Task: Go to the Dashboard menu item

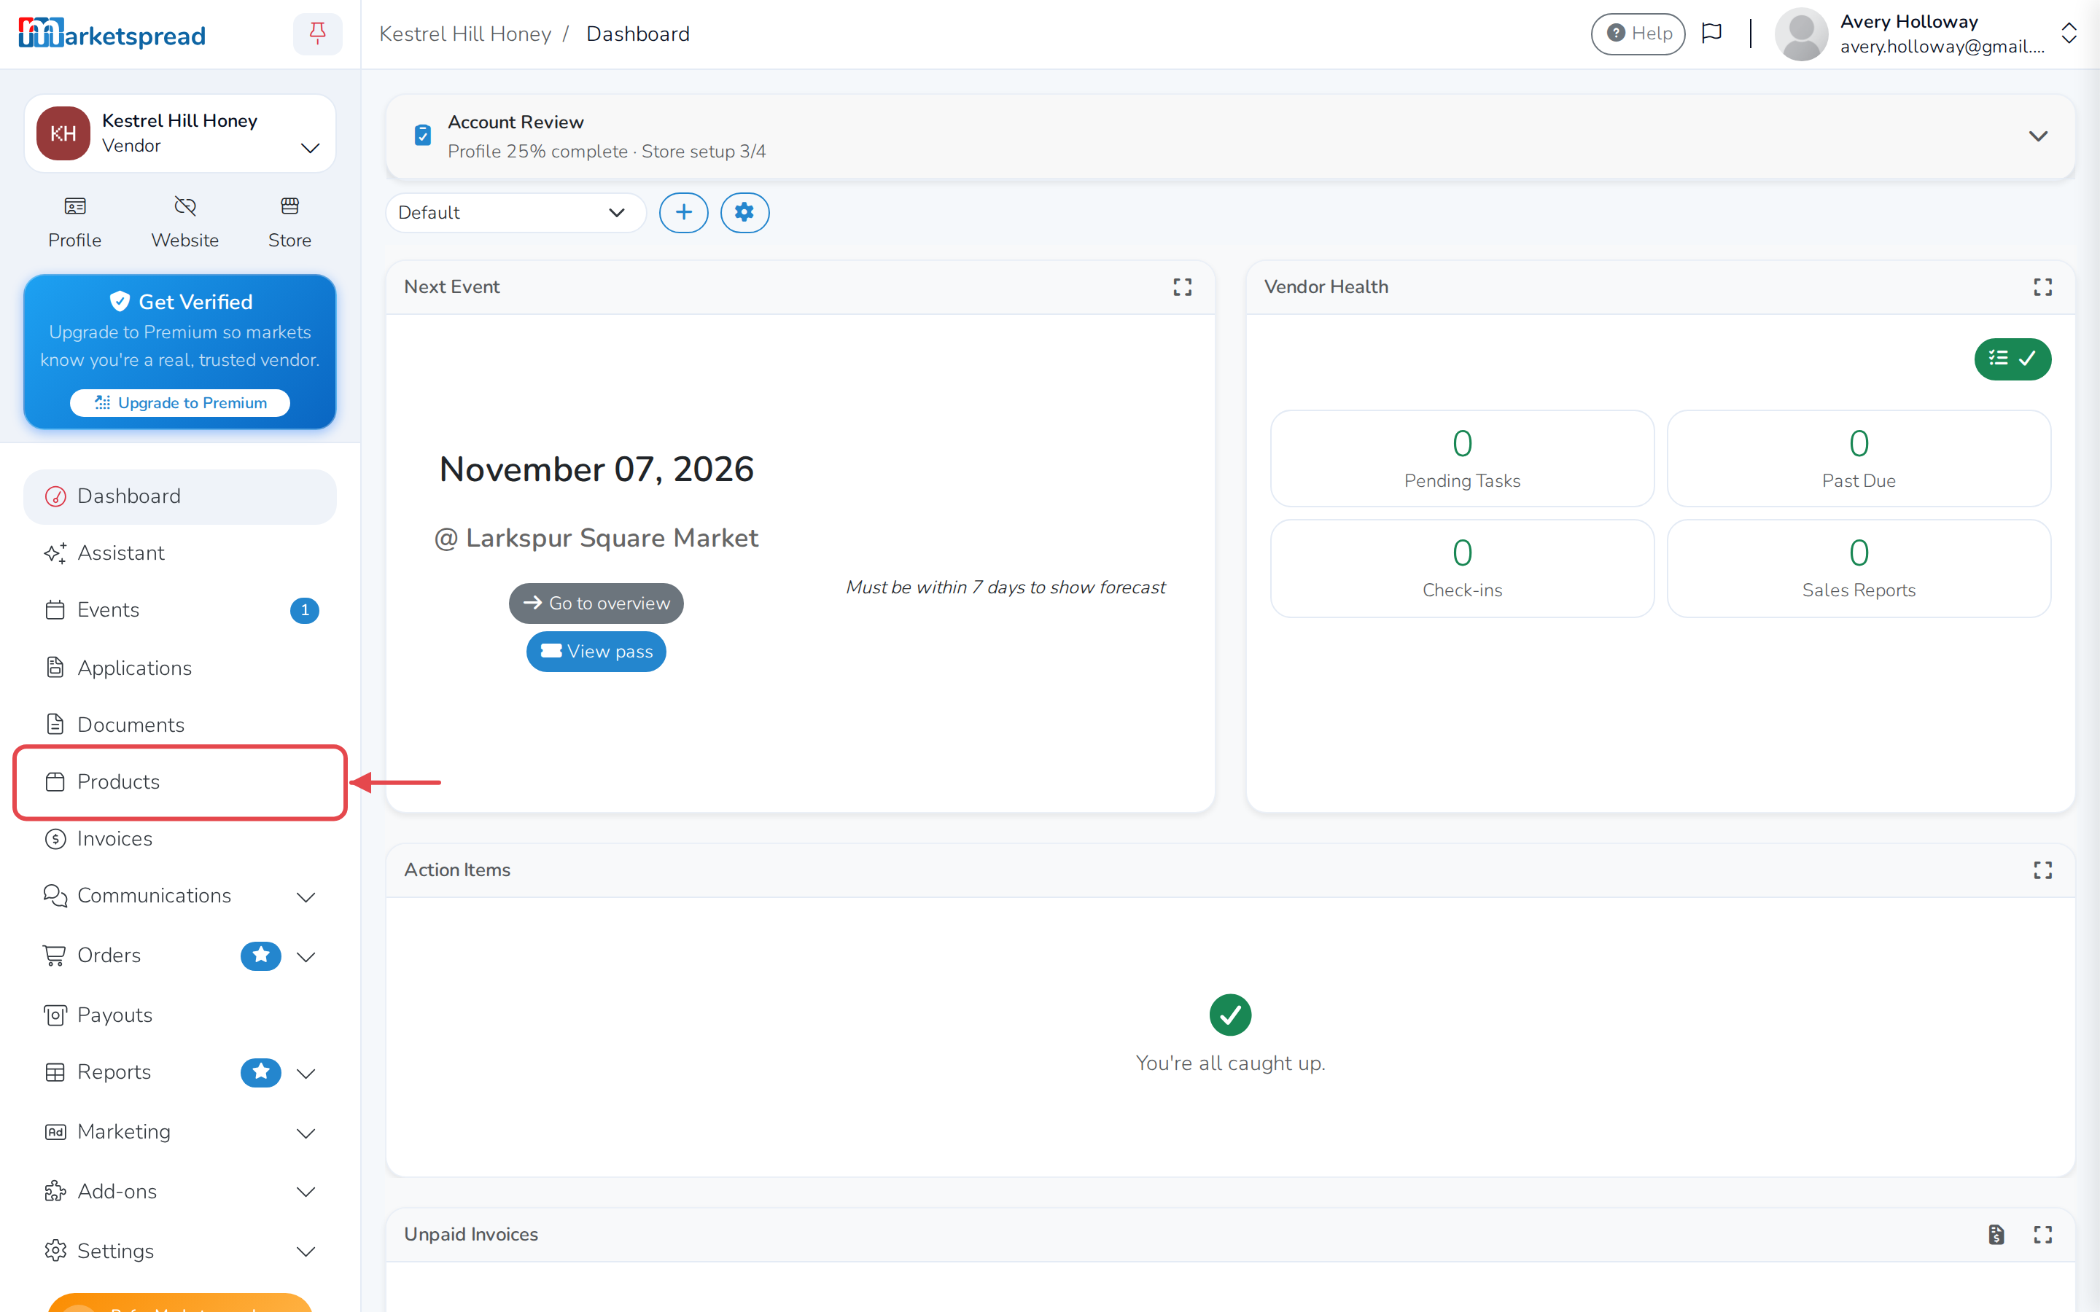Action: [x=179, y=496]
